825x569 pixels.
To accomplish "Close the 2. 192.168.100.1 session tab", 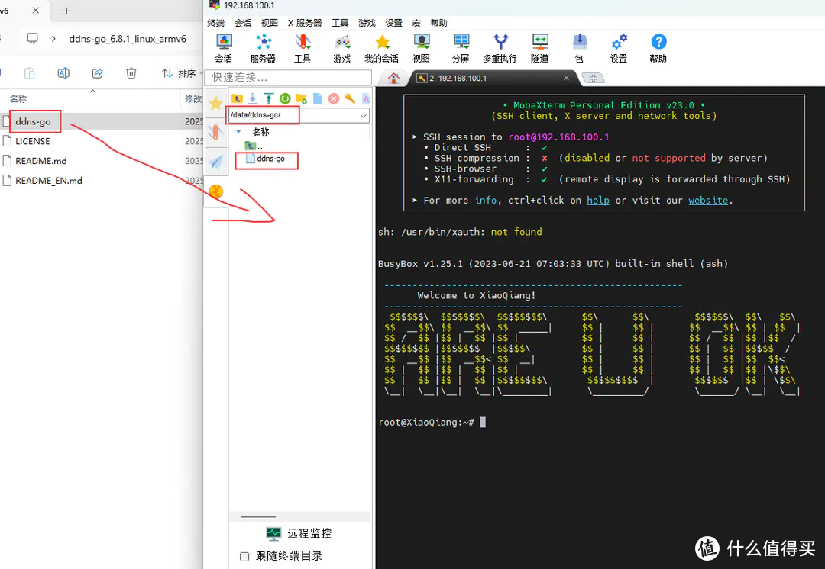I will pos(566,78).
